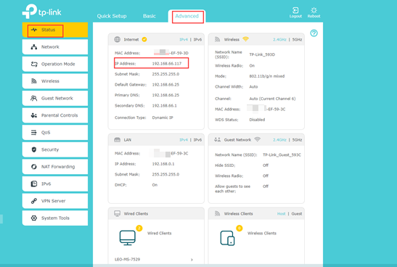Switch LAN panel to IPv6
This screenshot has width=397, height=267.
tap(197, 140)
